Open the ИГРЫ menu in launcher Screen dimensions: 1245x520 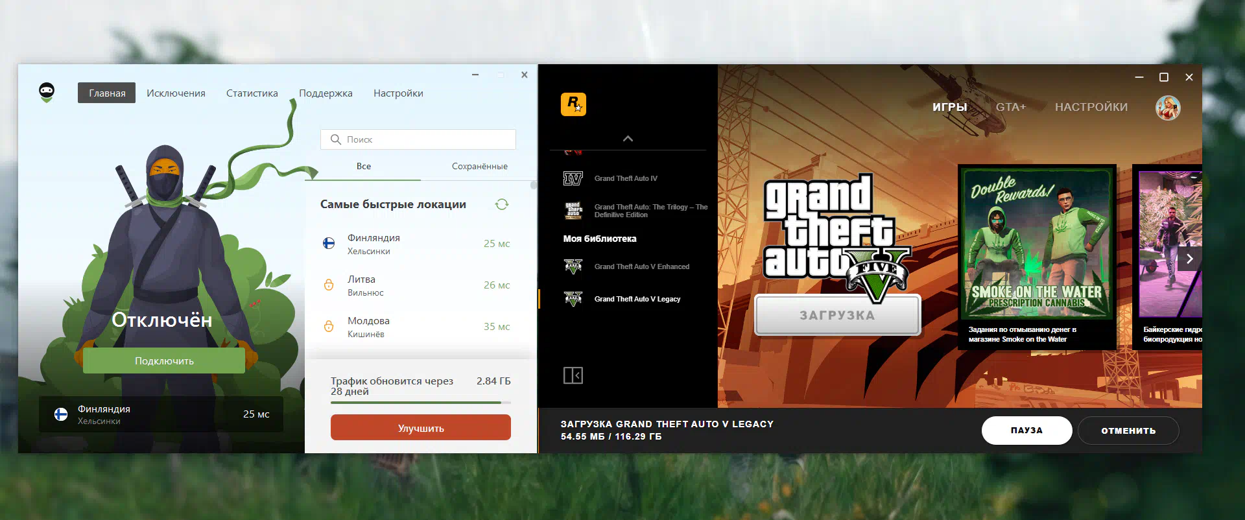pyautogui.click(x=950, y=107)
